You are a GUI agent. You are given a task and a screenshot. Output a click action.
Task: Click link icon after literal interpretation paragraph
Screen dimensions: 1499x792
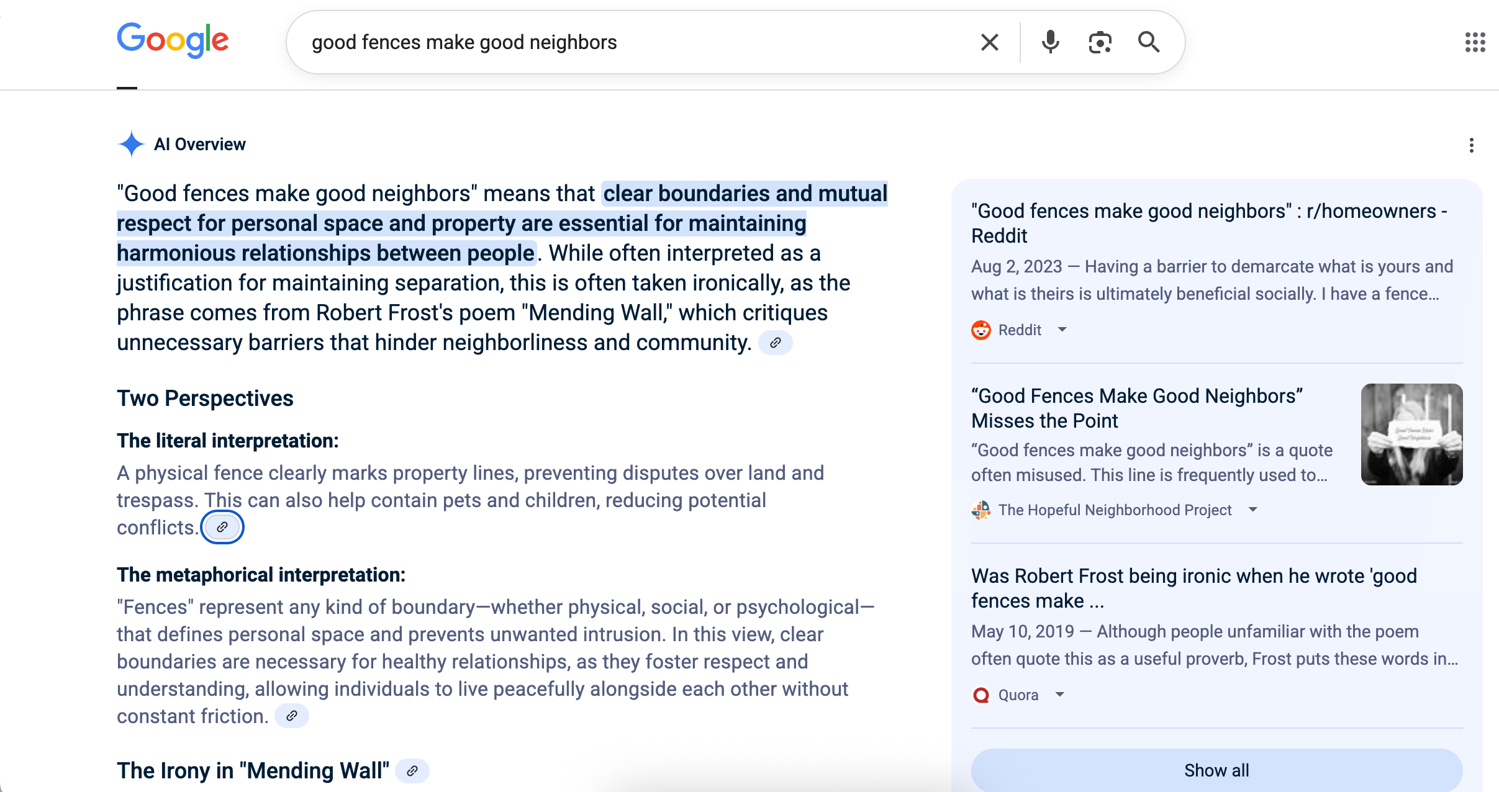point(222,527)
